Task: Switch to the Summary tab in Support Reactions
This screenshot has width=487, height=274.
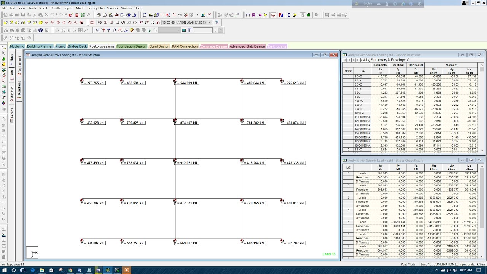Action: point(379,60)
